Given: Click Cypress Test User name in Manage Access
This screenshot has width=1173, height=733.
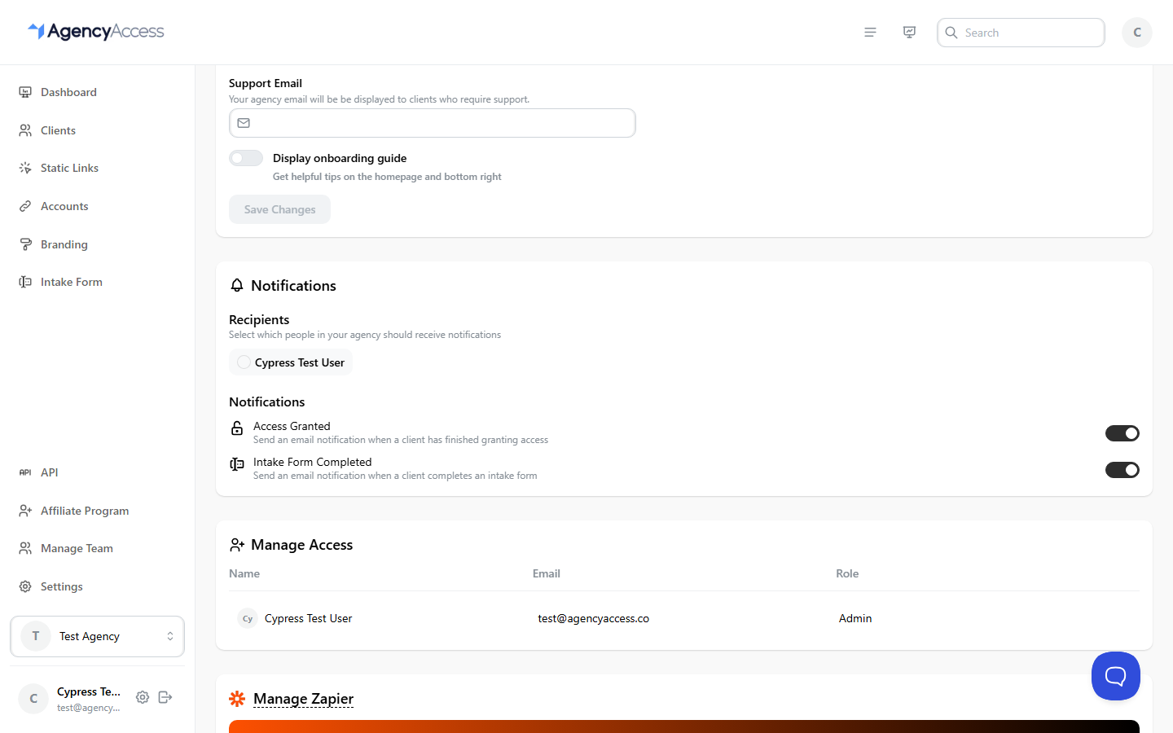Looking at the screenshot, I should pos(308,618).
